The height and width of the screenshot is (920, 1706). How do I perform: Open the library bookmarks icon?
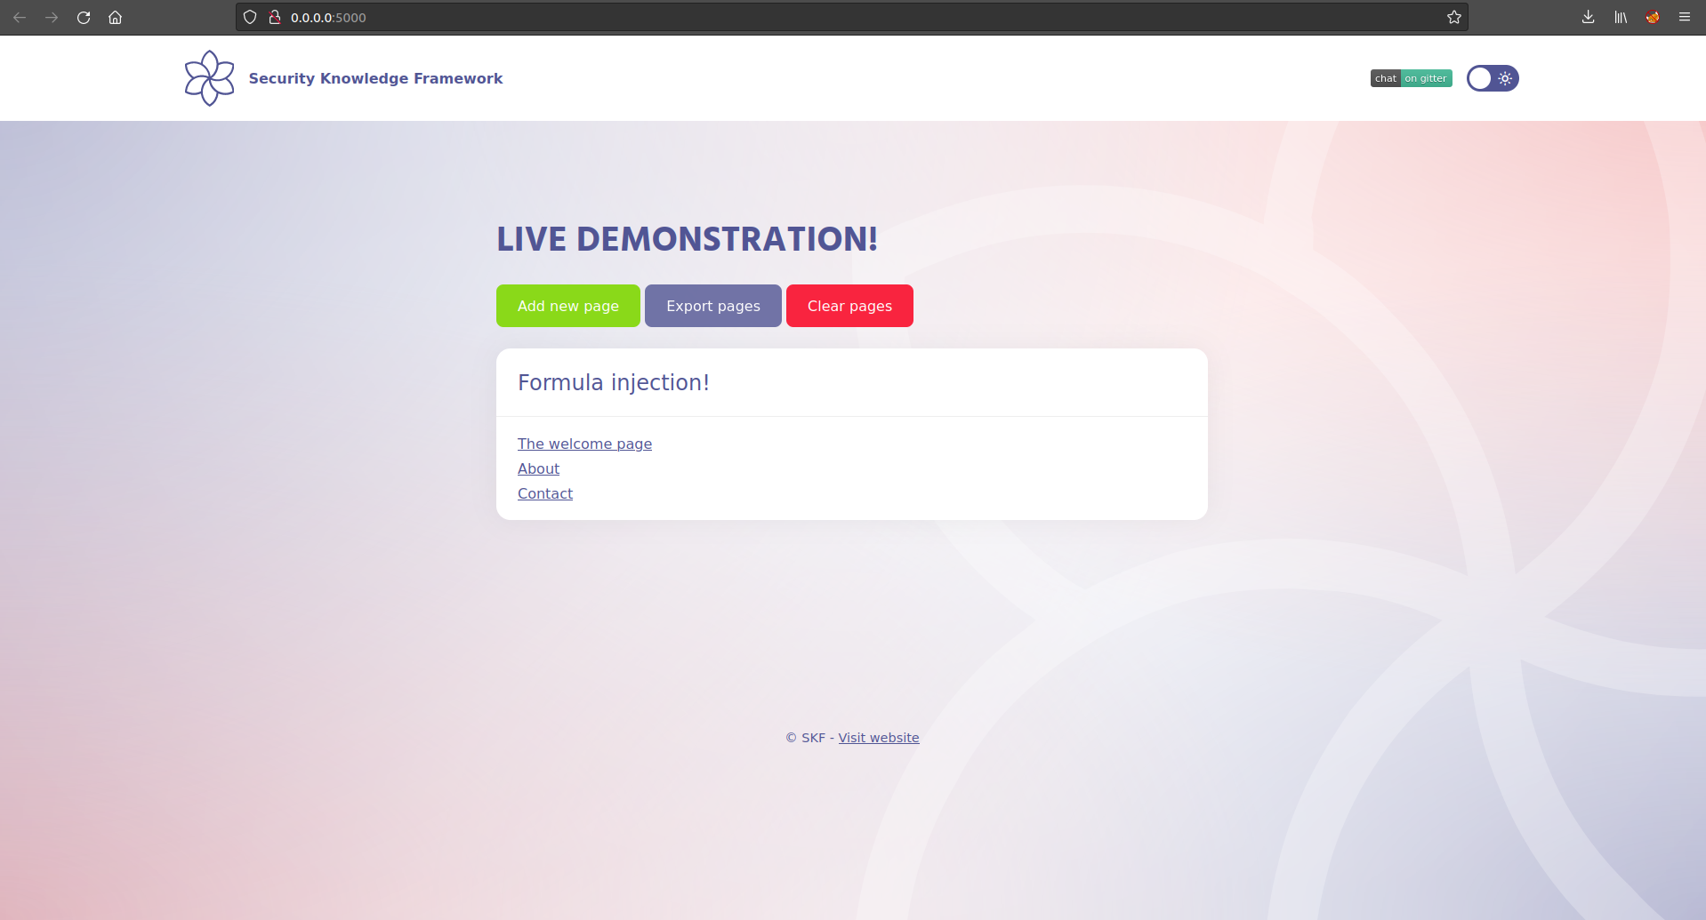coord(1621,17)
